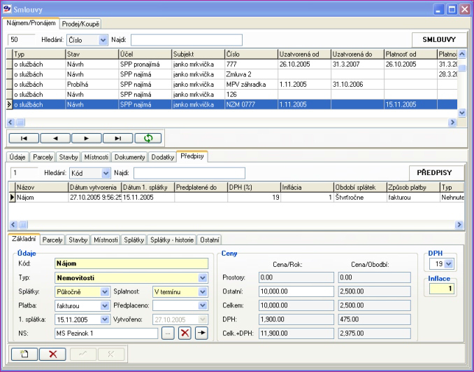Select the Nájem/Pronájem tab
Image resolution: width=474 pixels, height=372 pixels.
(31, 23)
